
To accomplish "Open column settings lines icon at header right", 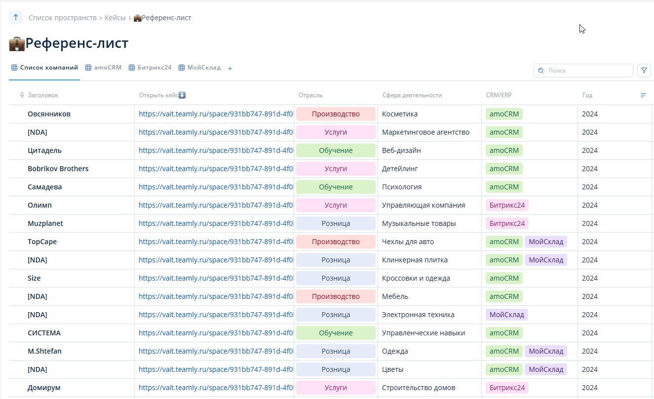I will 643,95.
